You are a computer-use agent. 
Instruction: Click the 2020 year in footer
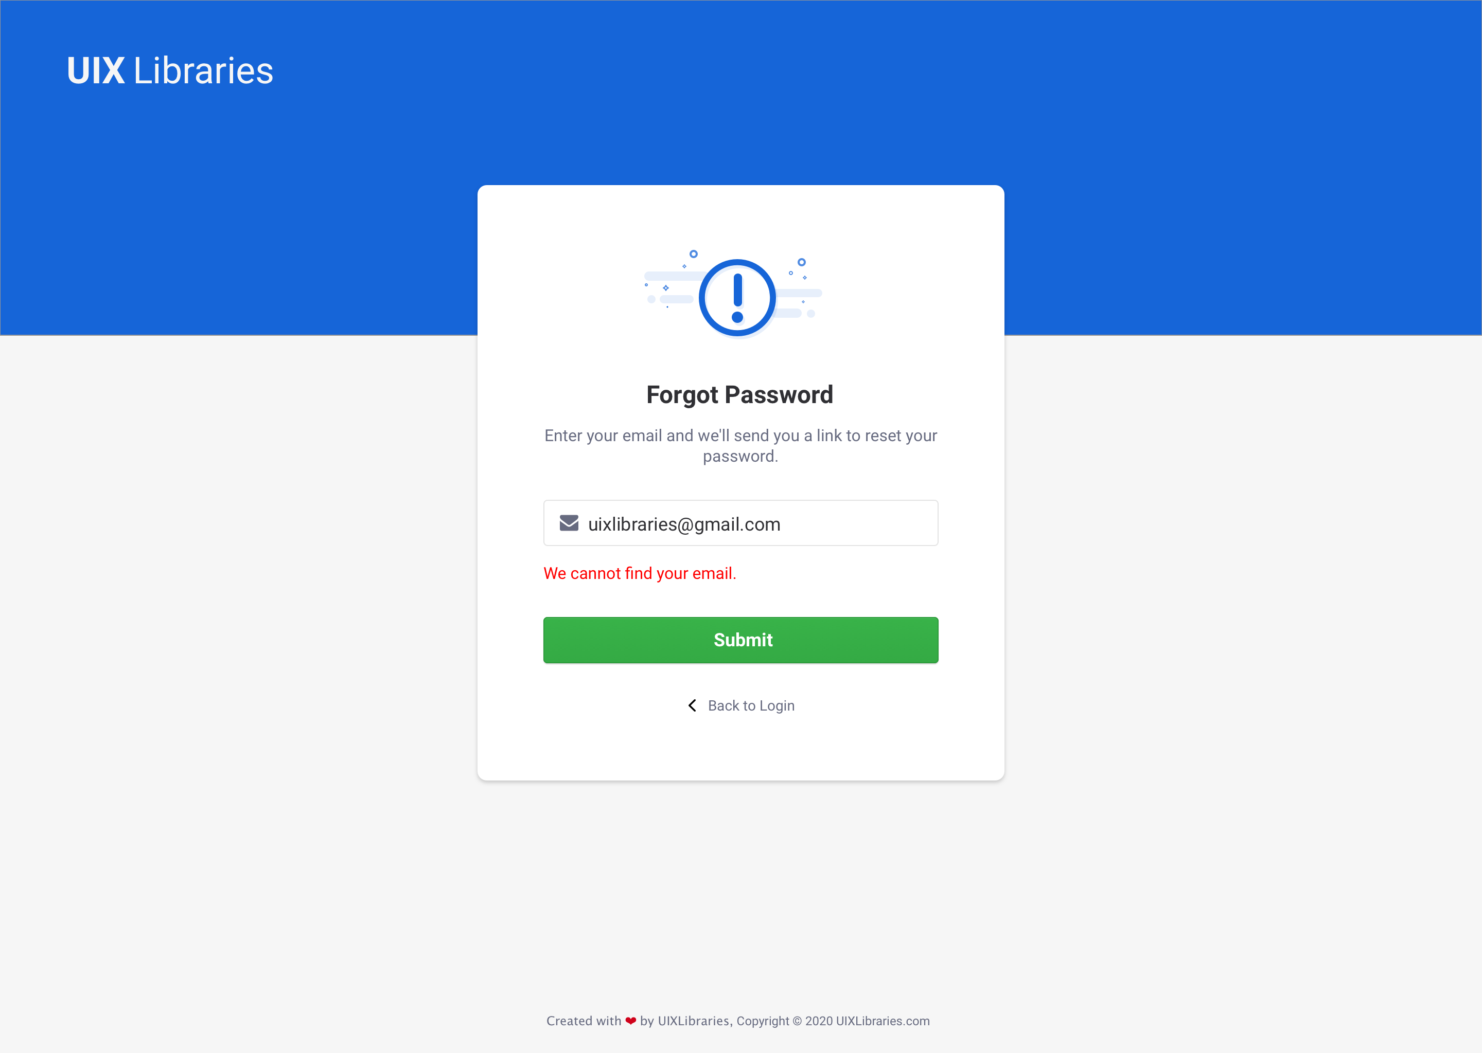(819, 1021)
